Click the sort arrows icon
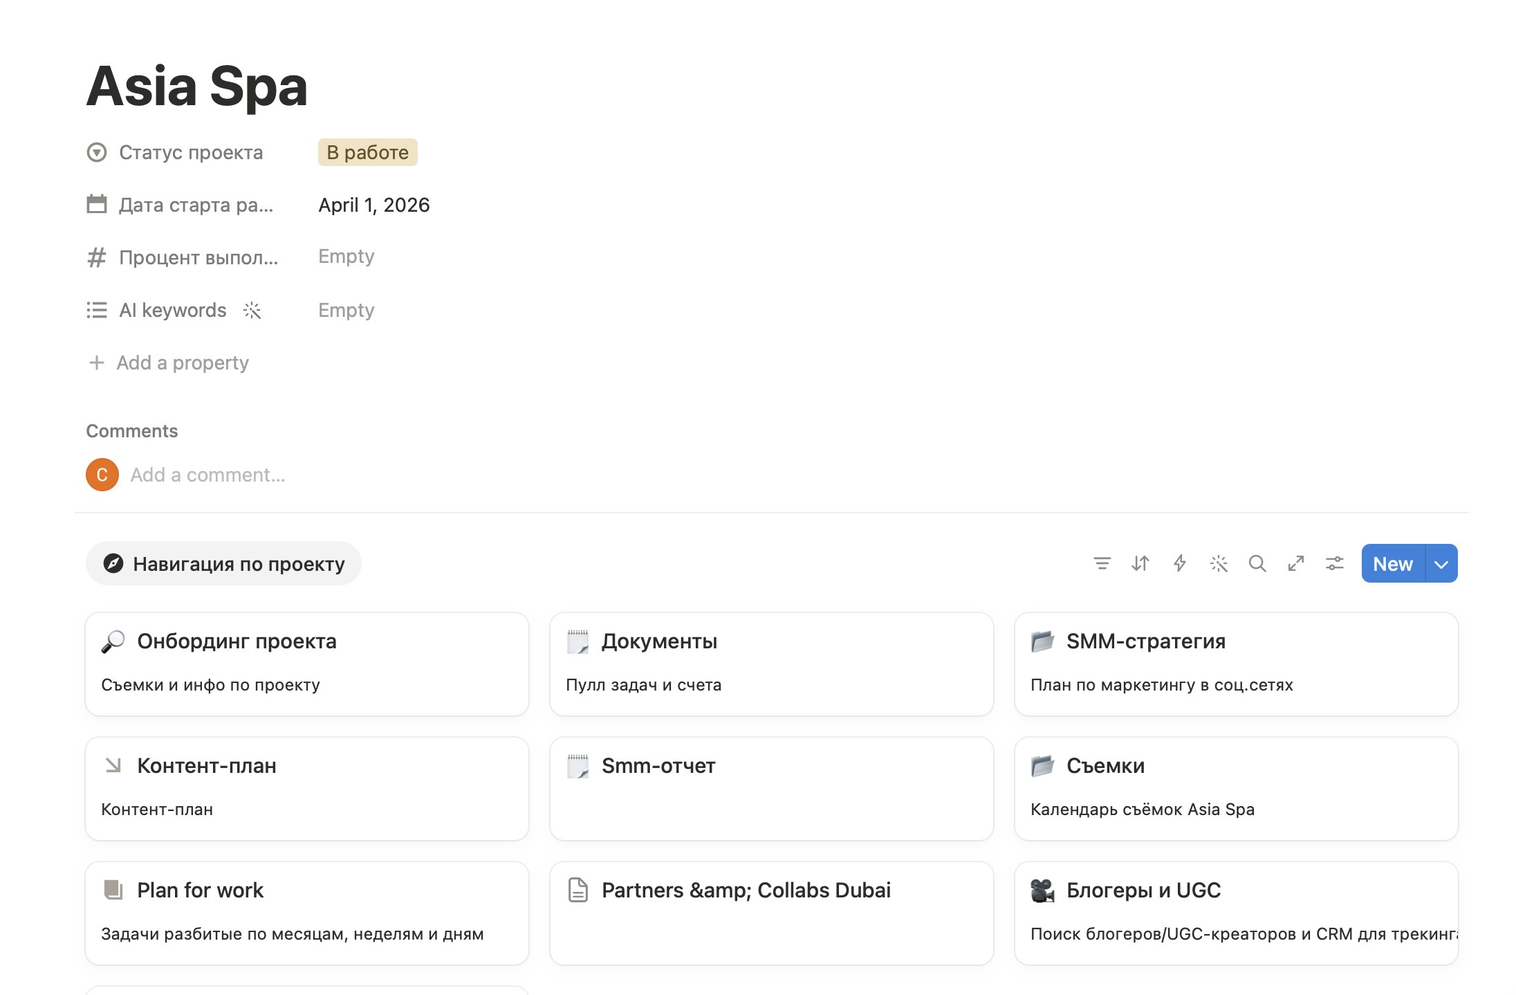The height and width of the screenshot is (995, 1516). point(1140,564)
